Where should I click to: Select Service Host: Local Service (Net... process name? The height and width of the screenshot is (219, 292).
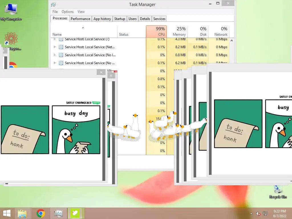[x=90, y=47]
